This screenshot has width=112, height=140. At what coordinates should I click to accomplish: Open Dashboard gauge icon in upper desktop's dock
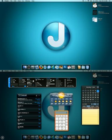[x=29, y=67]
